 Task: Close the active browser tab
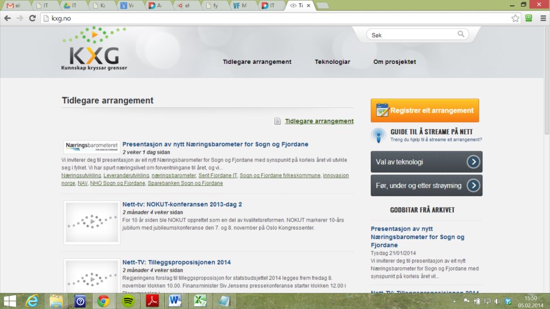click(x=309, y=5)
